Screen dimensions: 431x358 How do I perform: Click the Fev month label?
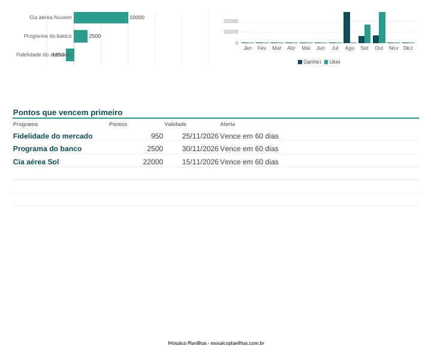point(262,48)
